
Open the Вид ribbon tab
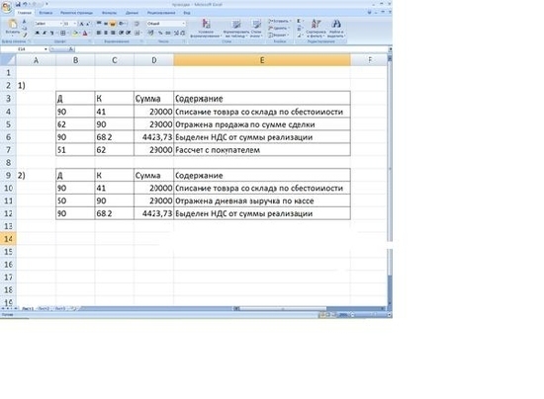(x=187, y=13)
